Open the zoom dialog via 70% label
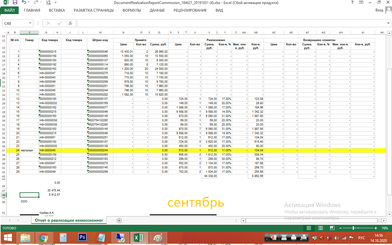Screen dimensions: 392x245 tap(385, 228)
